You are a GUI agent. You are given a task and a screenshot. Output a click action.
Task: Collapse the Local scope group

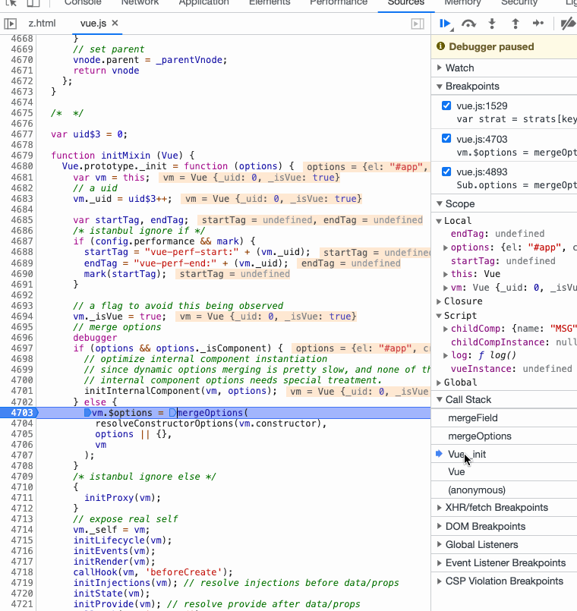coord(439,221)
